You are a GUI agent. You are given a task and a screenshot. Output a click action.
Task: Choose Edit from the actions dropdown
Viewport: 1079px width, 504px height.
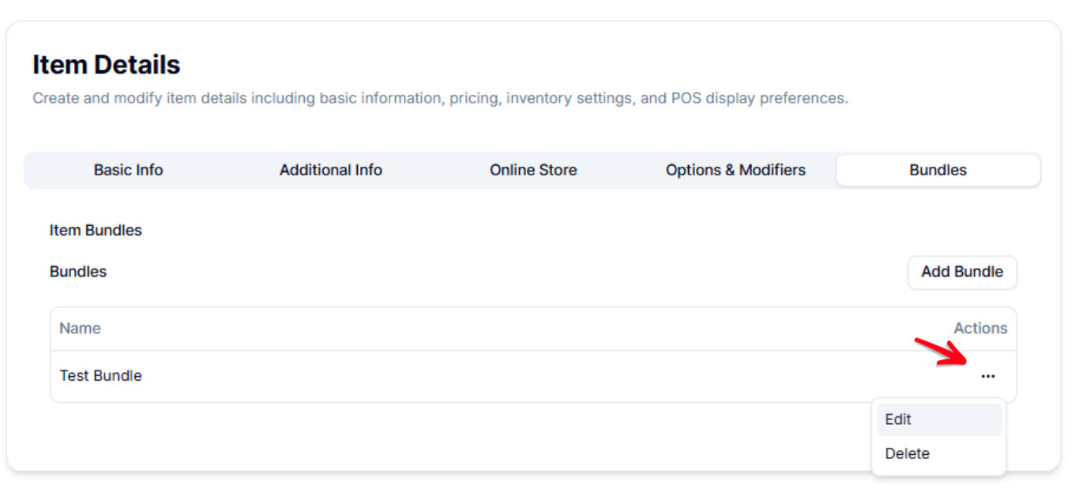898,419
